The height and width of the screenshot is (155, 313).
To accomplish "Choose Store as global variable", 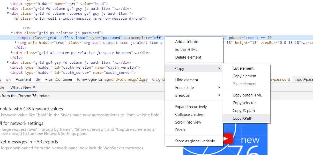I will (195, 141).
